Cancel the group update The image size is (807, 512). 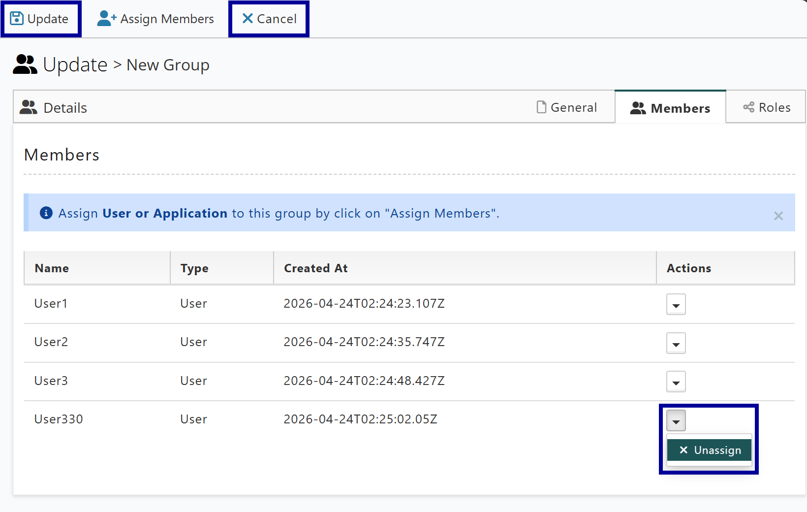(x=269, y=19)
